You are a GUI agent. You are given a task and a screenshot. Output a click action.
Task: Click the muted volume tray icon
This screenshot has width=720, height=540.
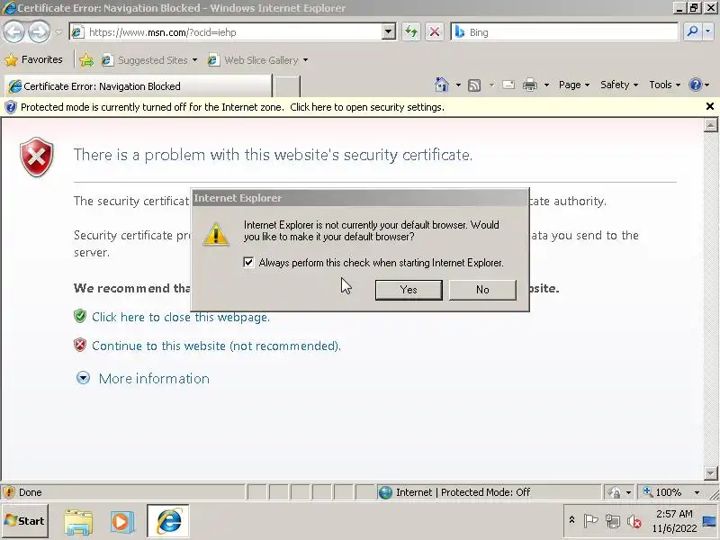click(634, 521)
